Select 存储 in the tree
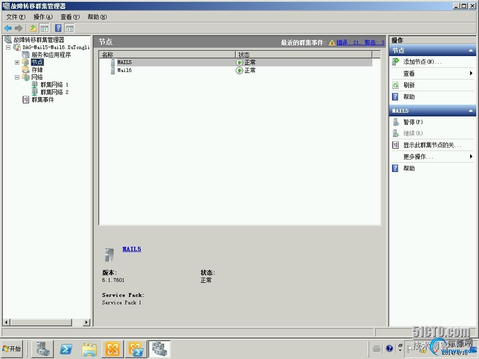This screenshot has height=359, width=479. (37, 70)
